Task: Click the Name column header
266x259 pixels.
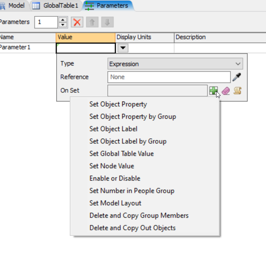Action: pos(28,37)
